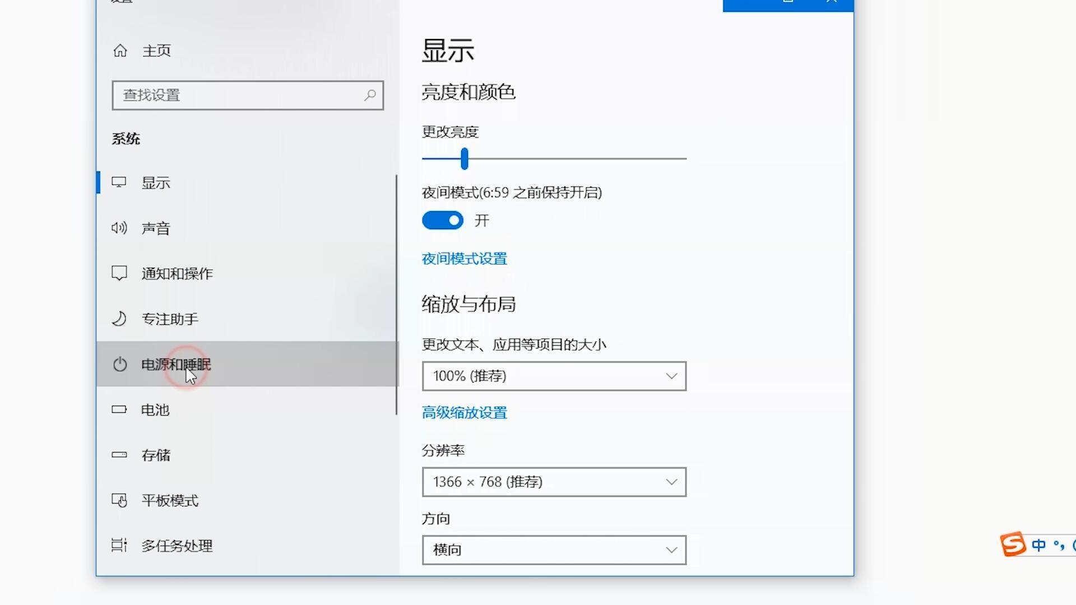Open the scaling percentage dropdown
This screenshot has height=605, width=1076.
[x=554, y=376]
